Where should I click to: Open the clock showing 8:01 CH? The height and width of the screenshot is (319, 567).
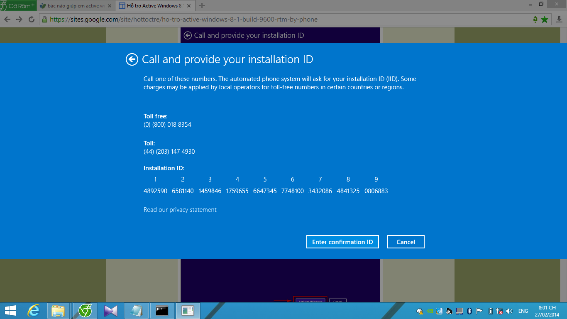[x=547, y=311]
